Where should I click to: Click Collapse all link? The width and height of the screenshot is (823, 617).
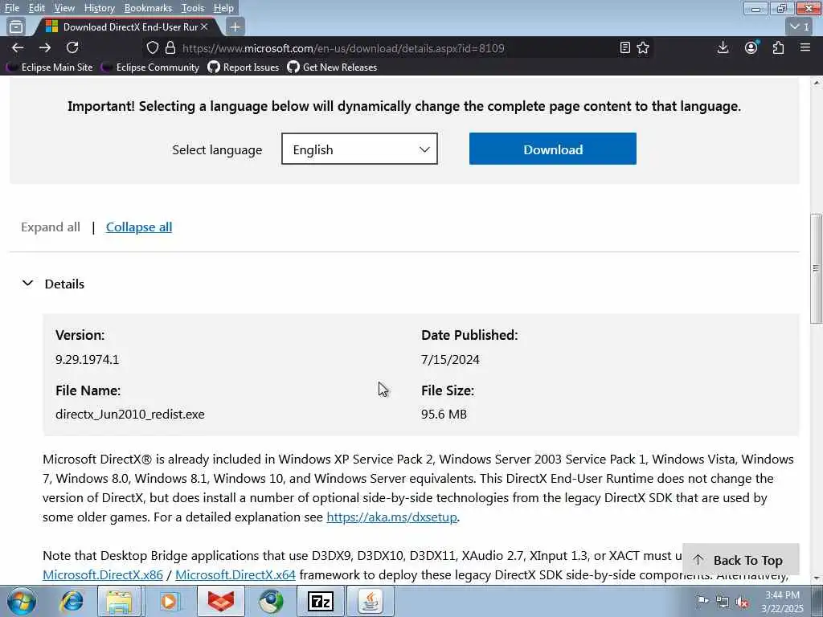coord(139,227)
